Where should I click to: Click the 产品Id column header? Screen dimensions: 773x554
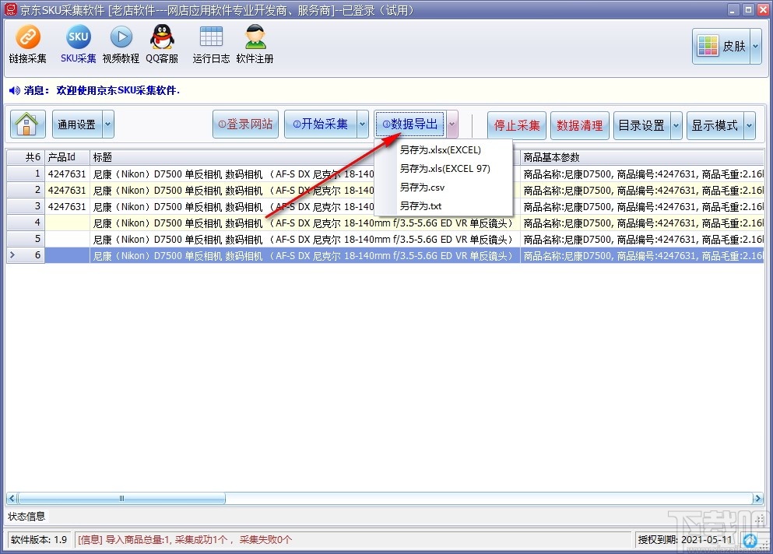click(67, 157)
